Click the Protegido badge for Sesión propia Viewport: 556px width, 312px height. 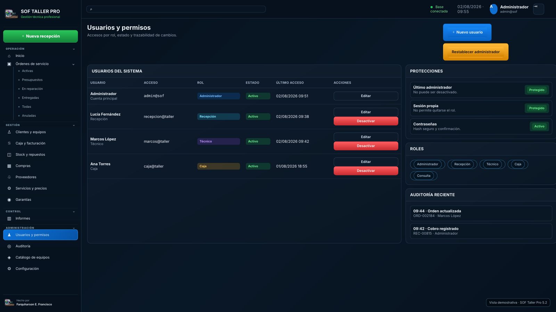click(x=537, y=108)
